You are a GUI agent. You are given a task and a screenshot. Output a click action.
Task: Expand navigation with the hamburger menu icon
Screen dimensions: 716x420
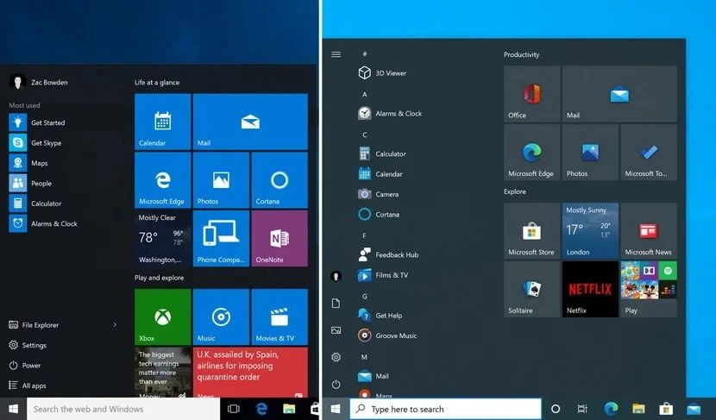[x=336, y=54]
